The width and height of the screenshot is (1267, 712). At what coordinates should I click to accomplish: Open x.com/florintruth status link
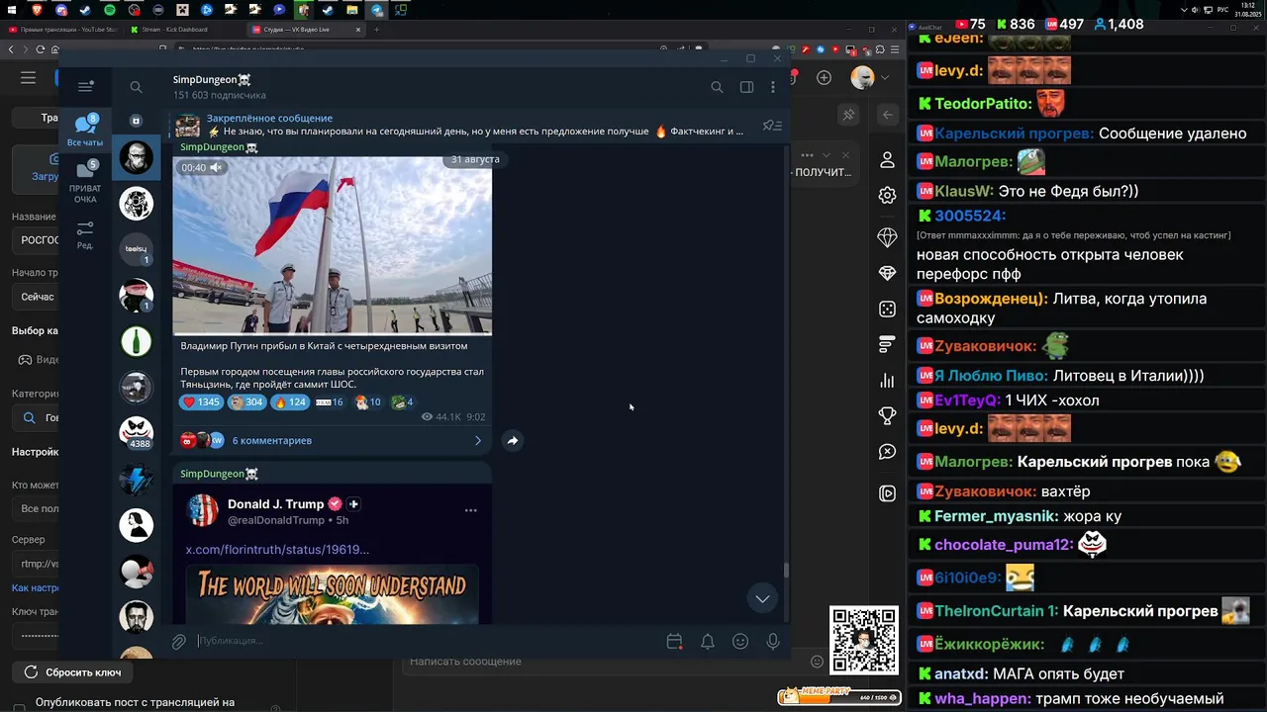coord(277,549)
